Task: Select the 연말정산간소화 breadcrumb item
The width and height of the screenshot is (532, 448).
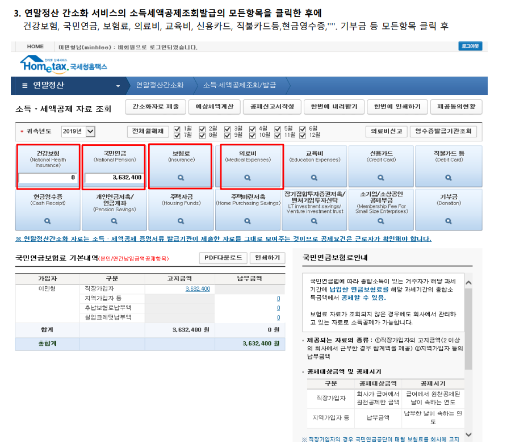Action: pyautogui.click(x=160, y=85)
